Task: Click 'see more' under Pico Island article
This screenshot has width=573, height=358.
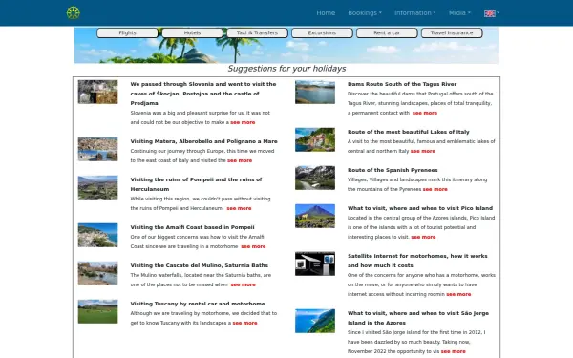Action: click(x=423, y=237)
